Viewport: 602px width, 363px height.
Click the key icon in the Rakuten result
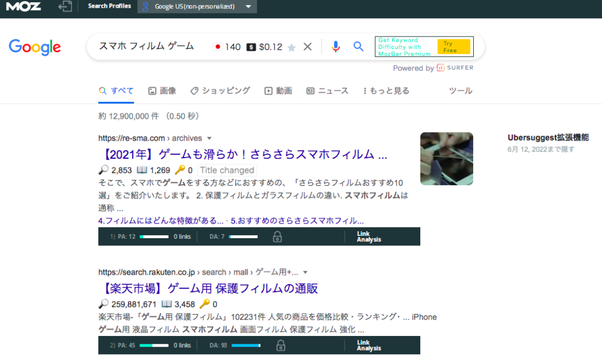205,304
